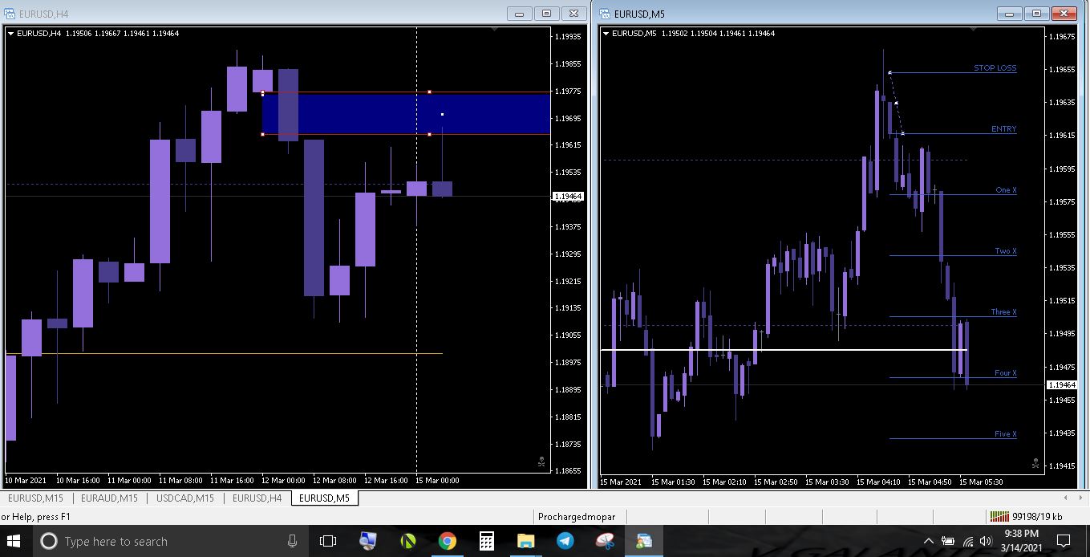Click the 1.19464 price tag on M5 axis
The width and height of the screenshot is (1090, 557).
pyautogui.click(x=1063, y=385)
